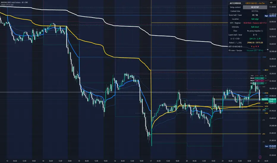Click date label 14 on the time axis

pos(43,161)
